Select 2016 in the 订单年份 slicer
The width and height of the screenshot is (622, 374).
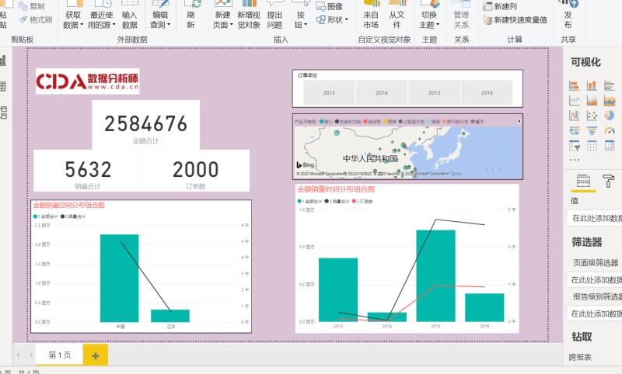tap(487, 92)
